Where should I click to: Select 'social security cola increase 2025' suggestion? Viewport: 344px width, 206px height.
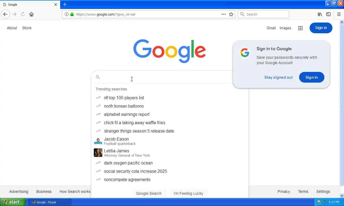click(170, 171)
